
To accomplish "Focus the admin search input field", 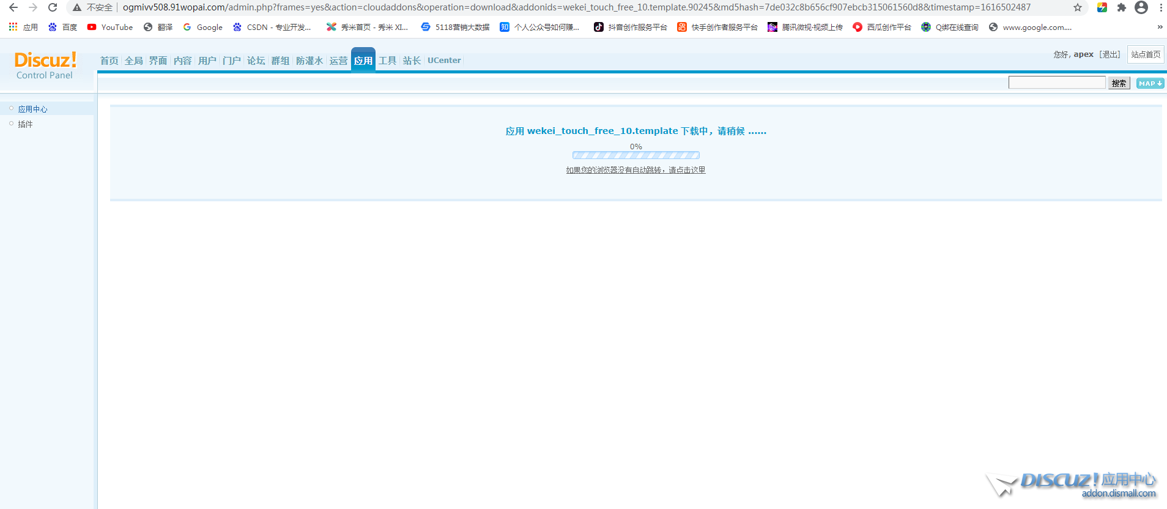I will pos(1056,83).
